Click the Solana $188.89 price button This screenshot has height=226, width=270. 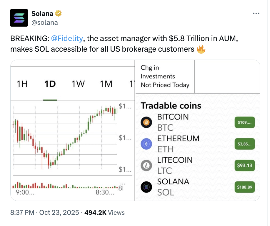[245, 187]
